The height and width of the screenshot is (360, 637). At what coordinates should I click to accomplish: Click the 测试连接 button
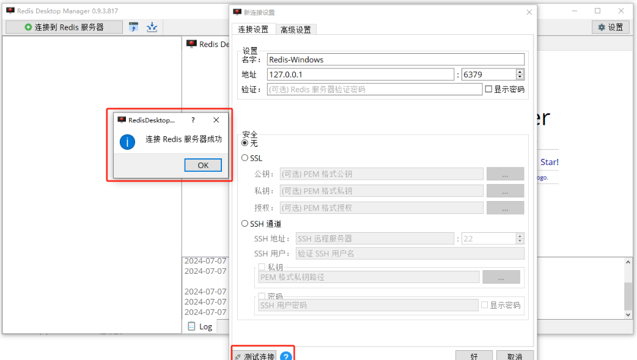tap(254, 356)
